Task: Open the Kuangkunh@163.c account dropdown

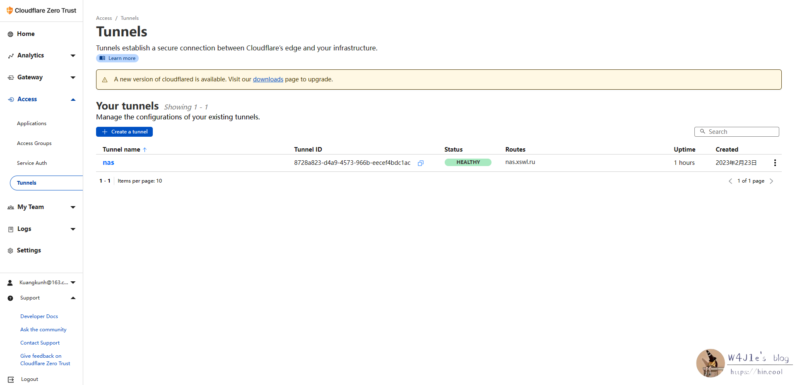Action: [73, 283]
